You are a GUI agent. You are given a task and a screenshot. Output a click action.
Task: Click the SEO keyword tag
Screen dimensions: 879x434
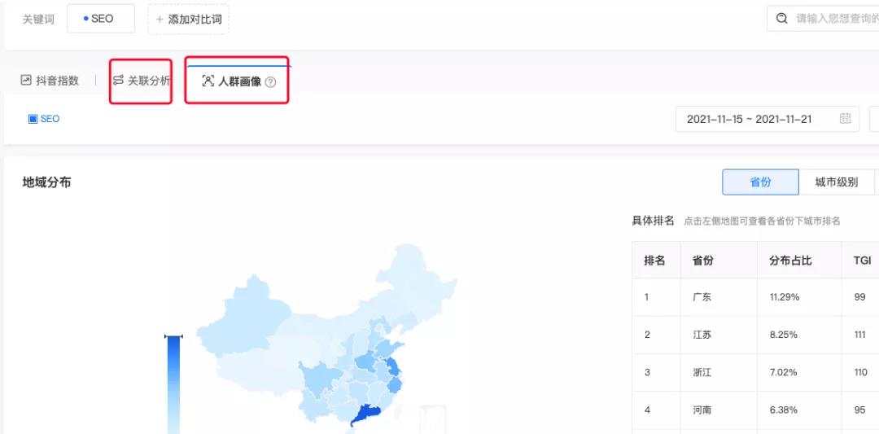[100, 19]
